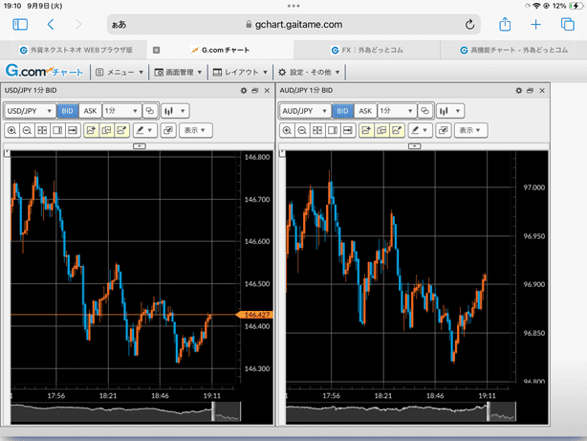
Task: Reload the page in Safari
Action: pyautogui.click(x=470, y=25)
